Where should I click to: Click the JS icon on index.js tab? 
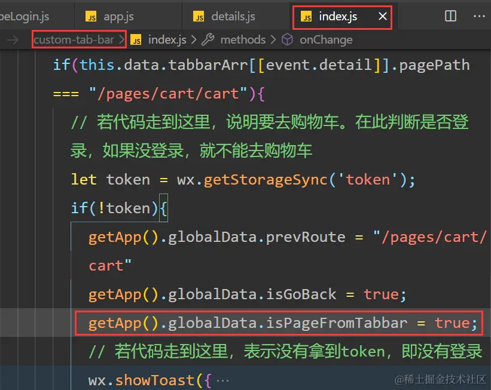306,17
